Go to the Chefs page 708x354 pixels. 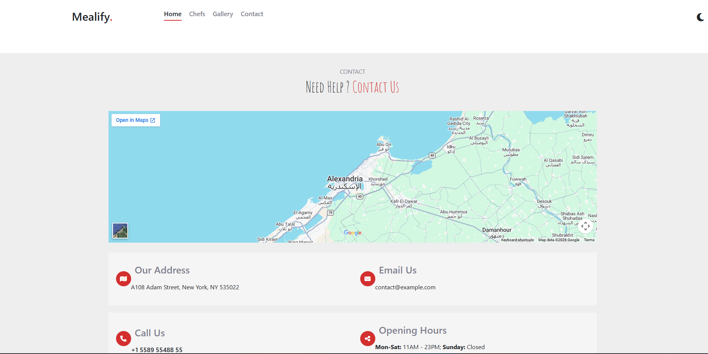[x=197, y=14]
